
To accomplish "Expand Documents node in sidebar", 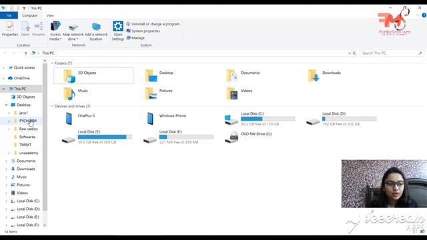I will pos(6,161).
